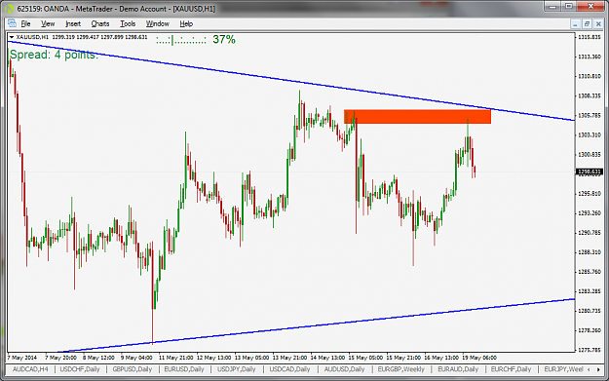Switch to the USDCAD,Daily chart tab
Image resolution: width=609 pixels, height=381 pixels.
(289, 369)
